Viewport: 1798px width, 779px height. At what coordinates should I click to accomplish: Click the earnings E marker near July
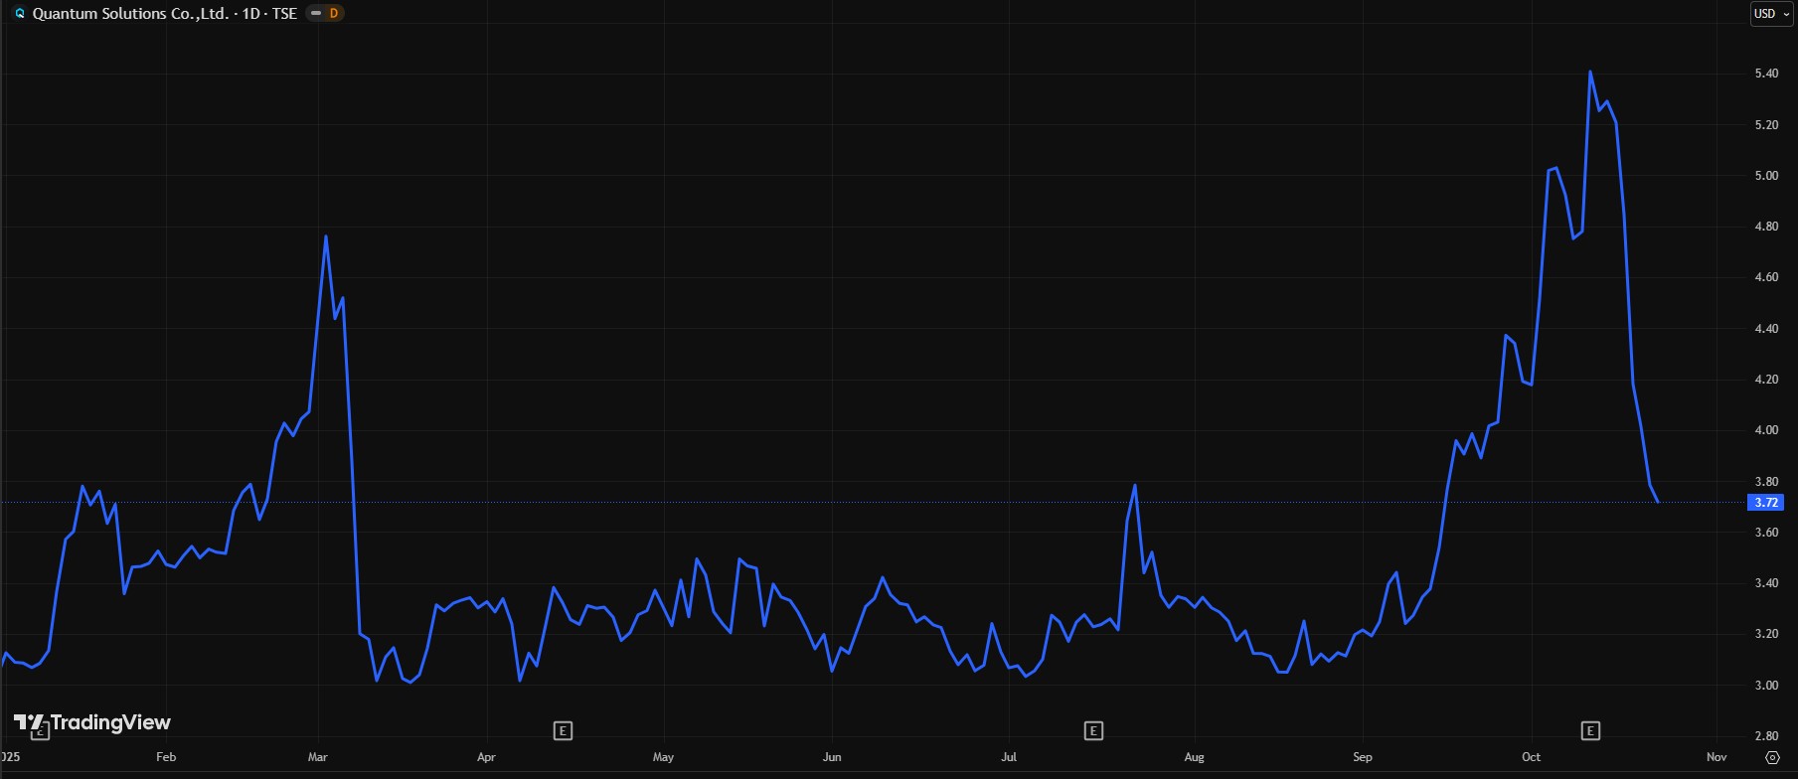[1093, 731]
